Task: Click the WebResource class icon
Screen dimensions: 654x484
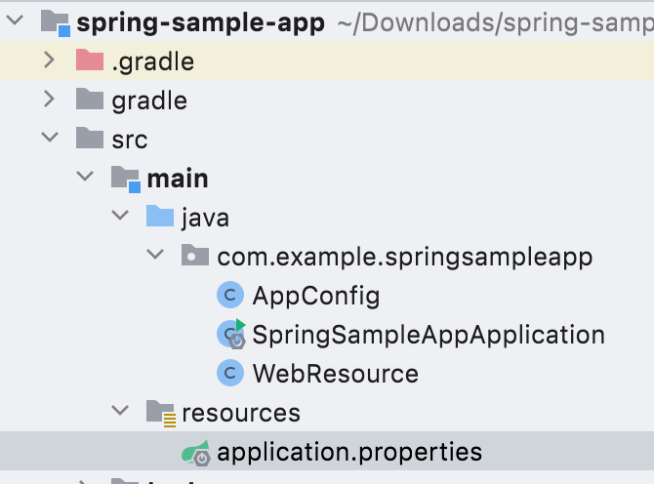Action: pyautogui.click(x=231, y=373)
